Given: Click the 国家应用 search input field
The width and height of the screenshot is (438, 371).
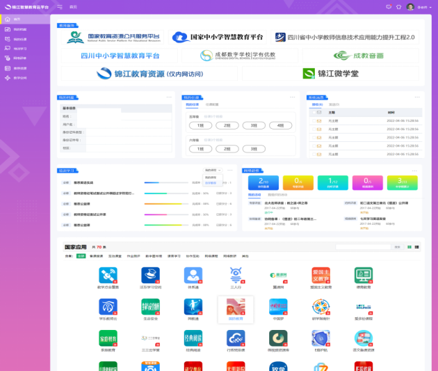Looking at the screenshot, I should click(363, 247).
